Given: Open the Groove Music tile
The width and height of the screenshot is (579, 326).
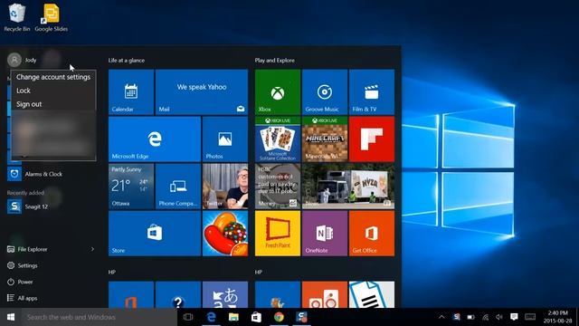Looking at the screenshot, I should coord(325,92).
